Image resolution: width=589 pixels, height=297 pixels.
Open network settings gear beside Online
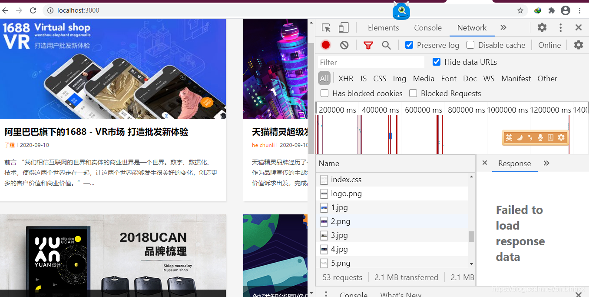[579, 45]
